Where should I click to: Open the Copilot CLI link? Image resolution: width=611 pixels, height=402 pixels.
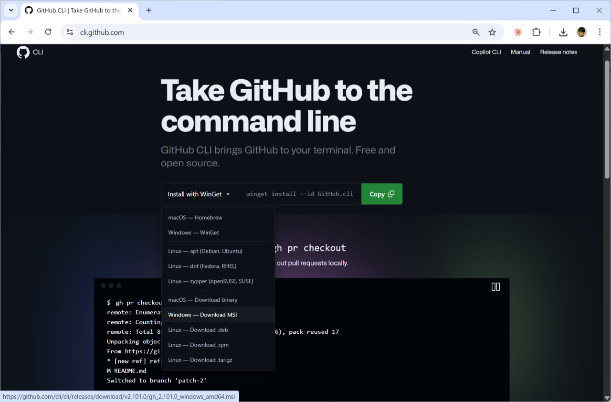click(486, 52)
